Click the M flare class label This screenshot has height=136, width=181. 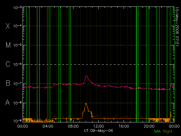click(x=8, y=45)
